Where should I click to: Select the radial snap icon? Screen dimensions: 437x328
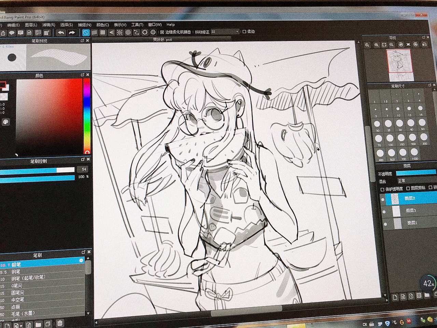pyautogui.click(x=120, y=32)
